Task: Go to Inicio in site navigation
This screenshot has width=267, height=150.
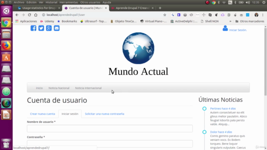Action: [39, 88]
